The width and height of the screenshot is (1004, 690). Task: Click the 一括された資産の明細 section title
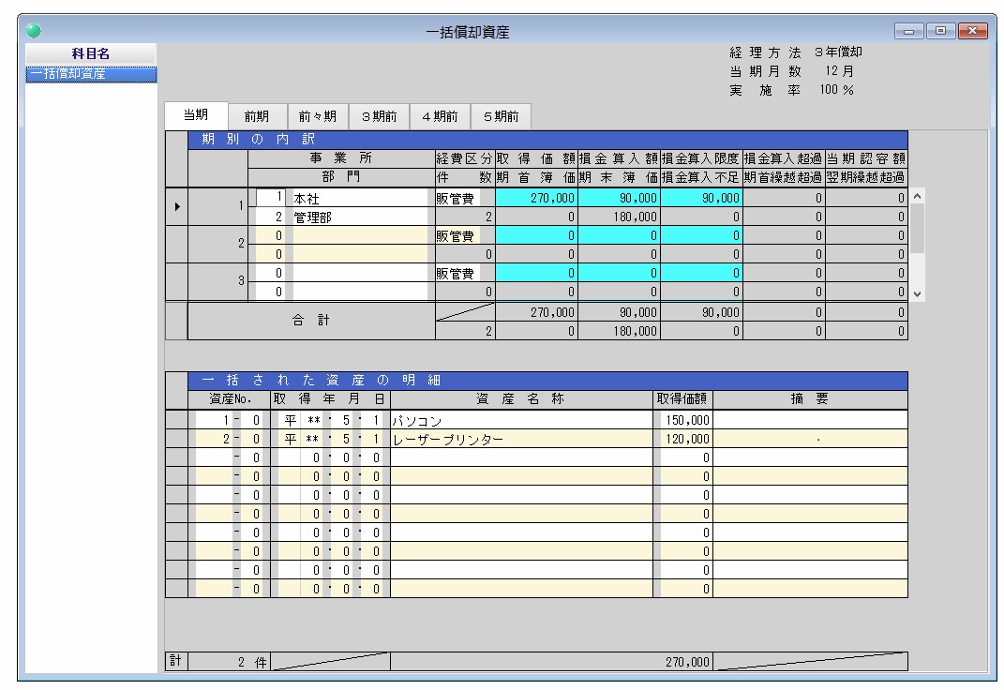[321, 381]
